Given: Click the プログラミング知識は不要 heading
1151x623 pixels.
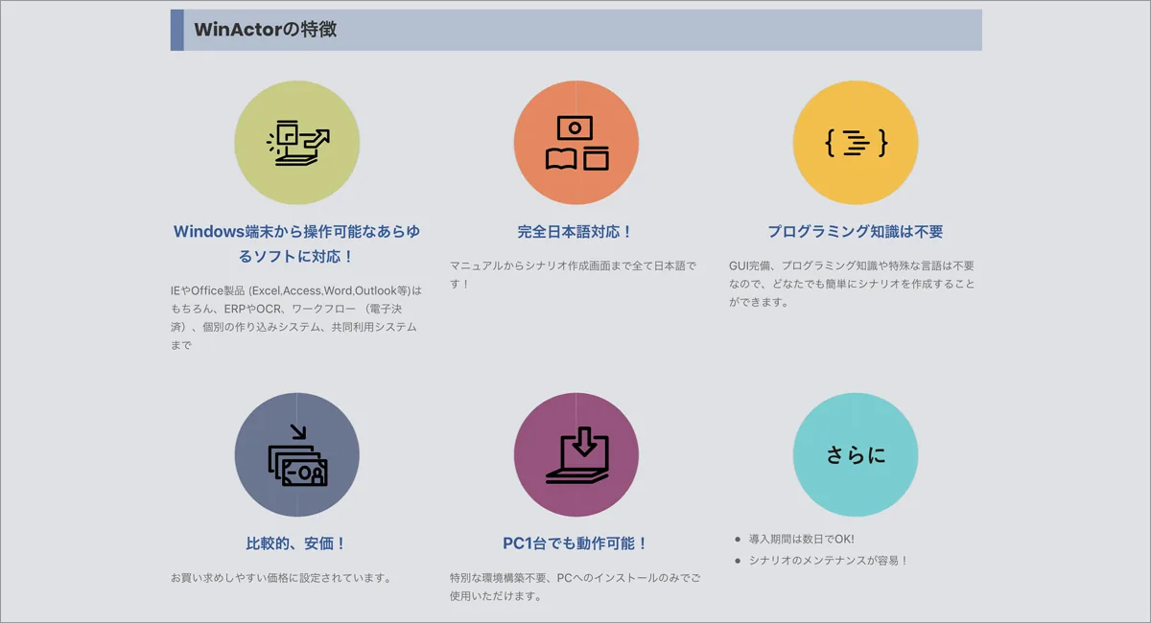Looking at the screenshot, I should point(856,232).
